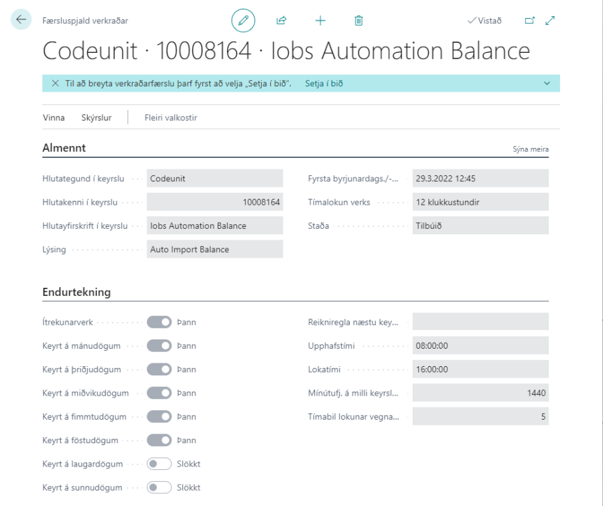Viewport: 603px width, 506px height.
Task: Click the expand to fullscreen arrows icon
Action: pyautogui.click(x=550, y=21)
